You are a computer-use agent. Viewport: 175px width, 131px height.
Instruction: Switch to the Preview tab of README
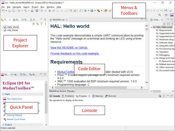coord(71,91)
